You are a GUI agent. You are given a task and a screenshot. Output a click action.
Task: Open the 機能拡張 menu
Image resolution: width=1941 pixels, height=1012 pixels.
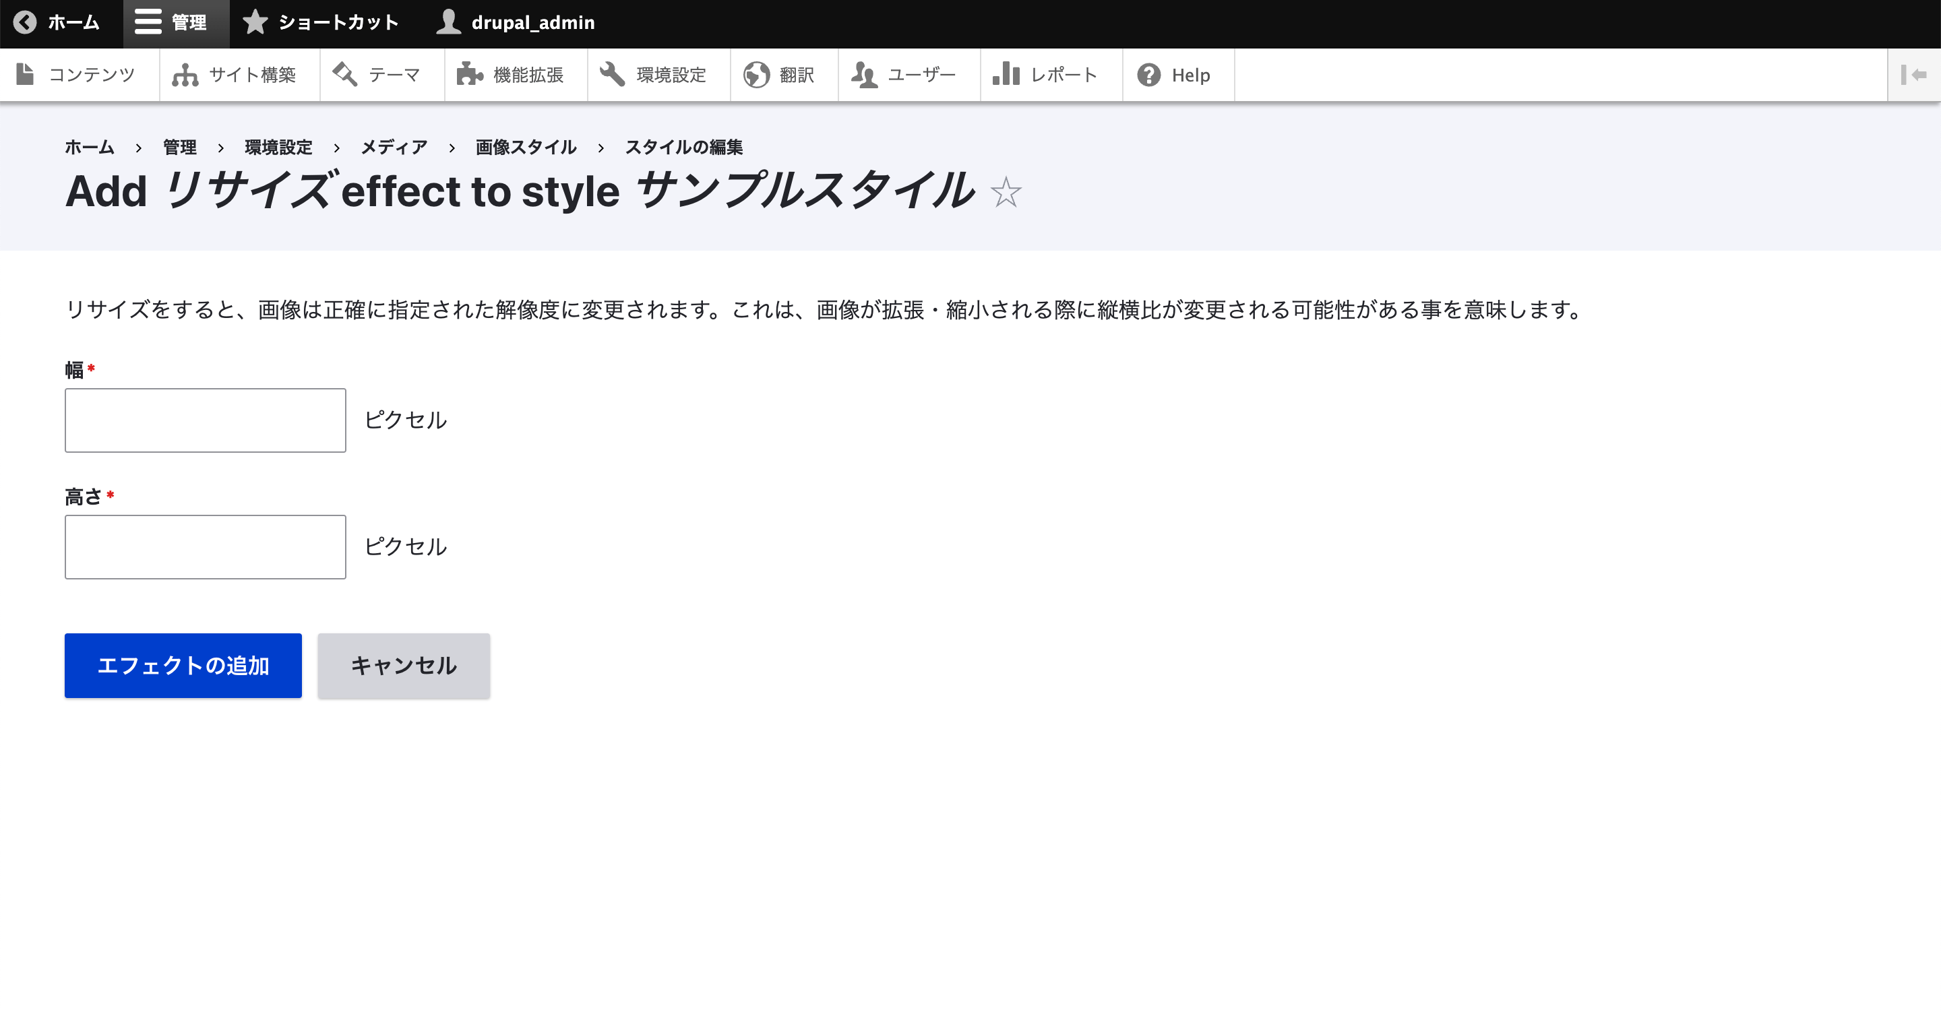pos(516,75)
